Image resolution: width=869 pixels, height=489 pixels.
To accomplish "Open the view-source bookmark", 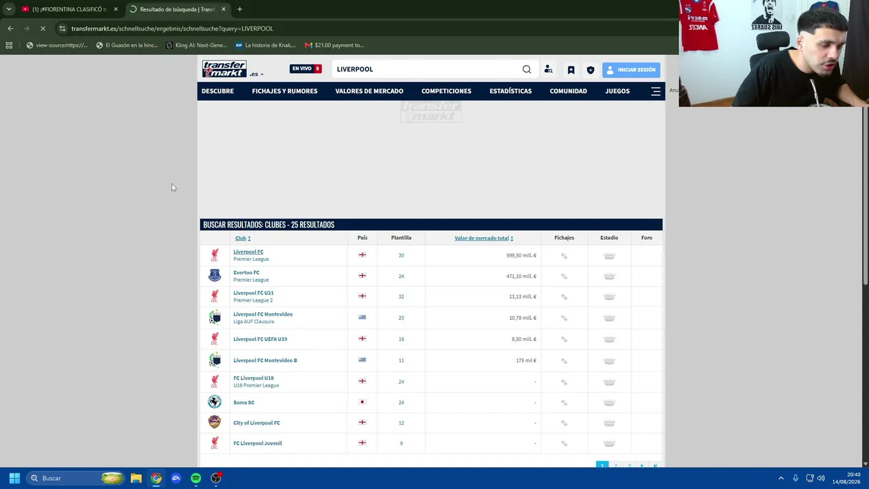I will point(57,46).
